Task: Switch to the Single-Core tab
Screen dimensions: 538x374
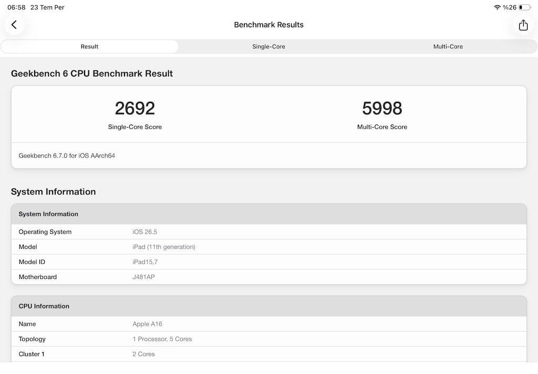Action: pos(268,47)
